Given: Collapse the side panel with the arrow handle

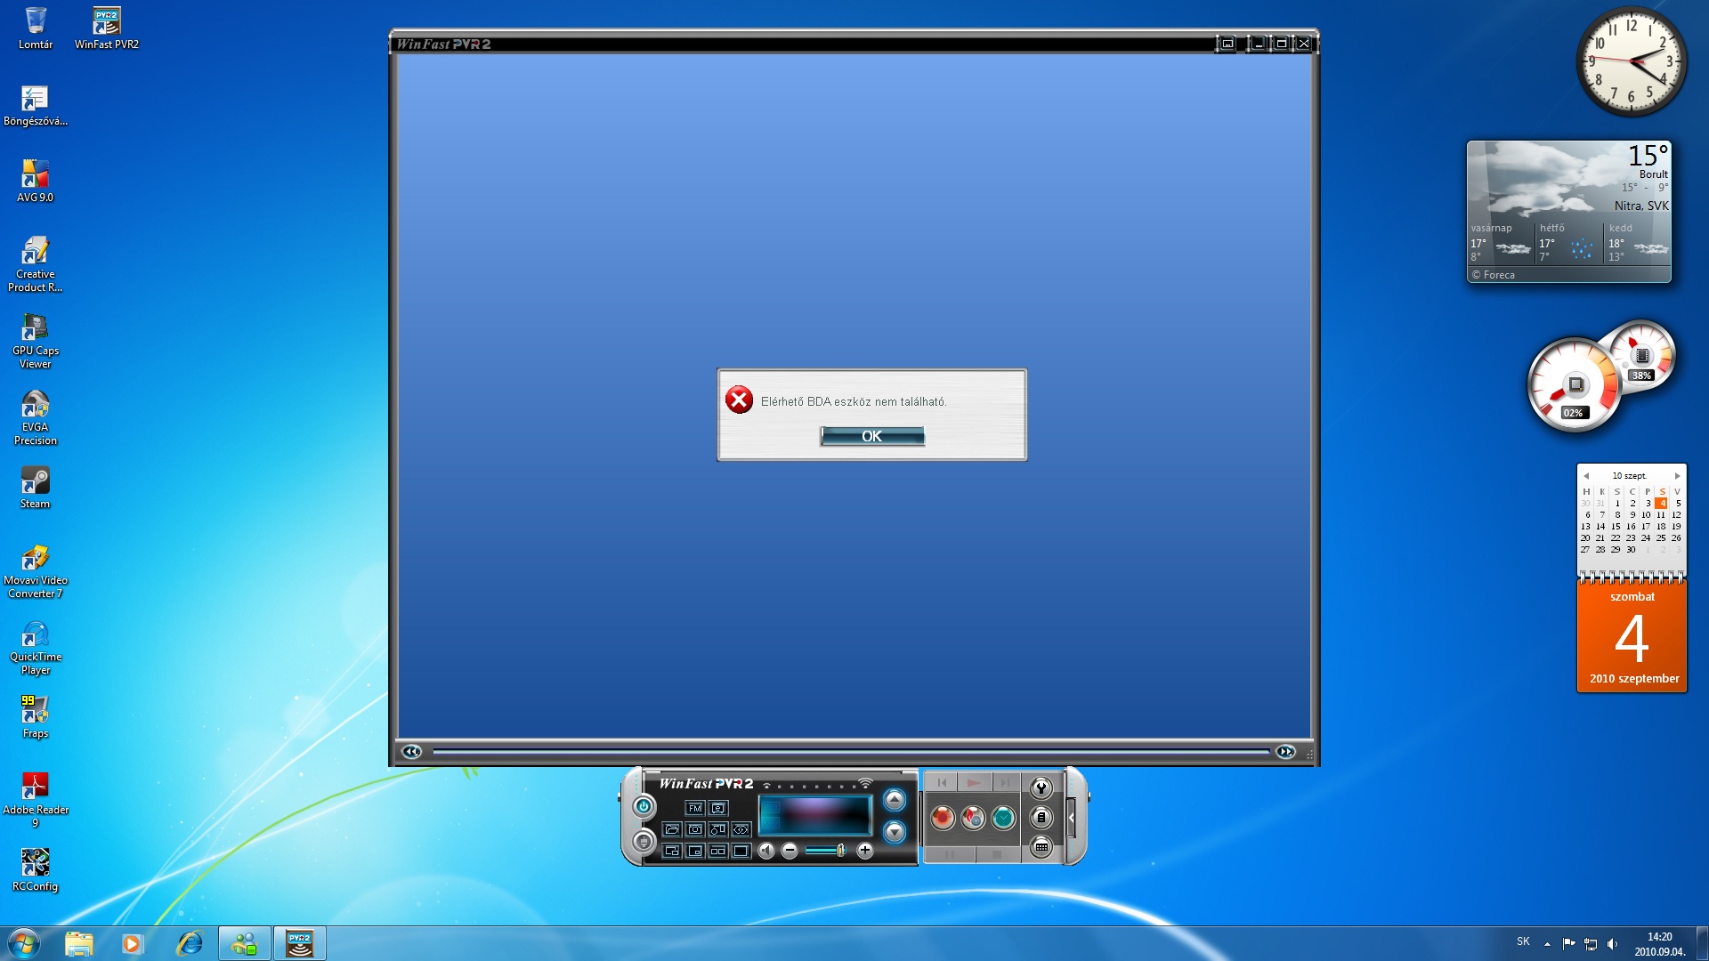Looking at the screenshot, I should (x=1072, y=818).
